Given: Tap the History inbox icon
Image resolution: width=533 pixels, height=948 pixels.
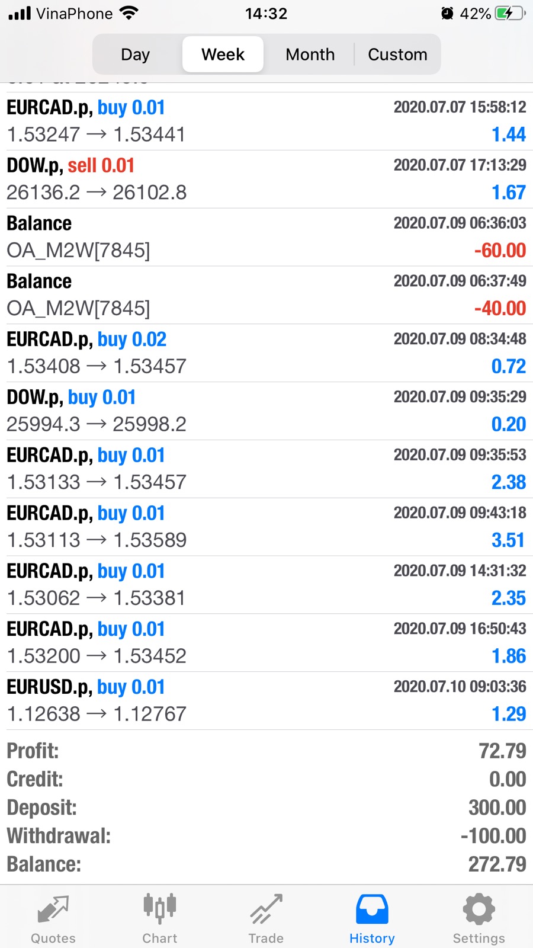Looking at the screenshot, I should 372,909.
